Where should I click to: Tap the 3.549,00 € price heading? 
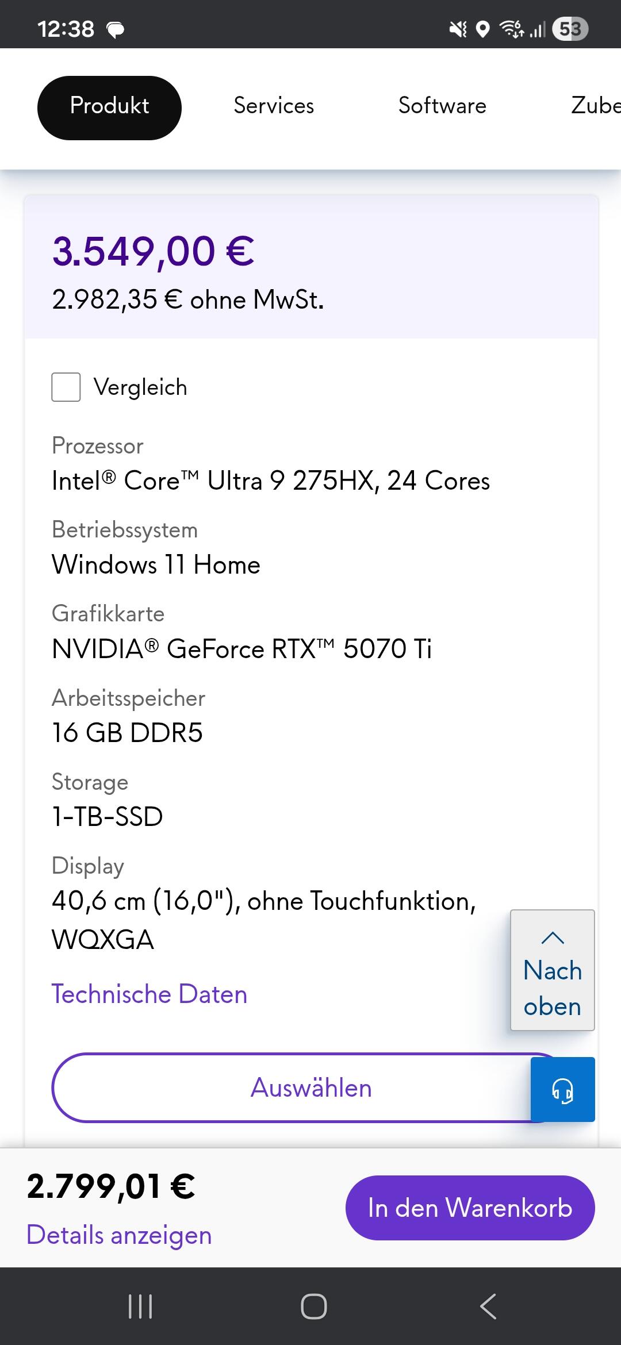(153, 252)
